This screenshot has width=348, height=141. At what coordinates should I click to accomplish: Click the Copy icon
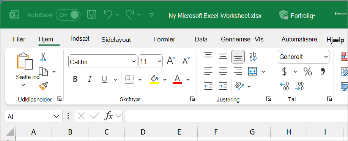(x=43, y=71)
